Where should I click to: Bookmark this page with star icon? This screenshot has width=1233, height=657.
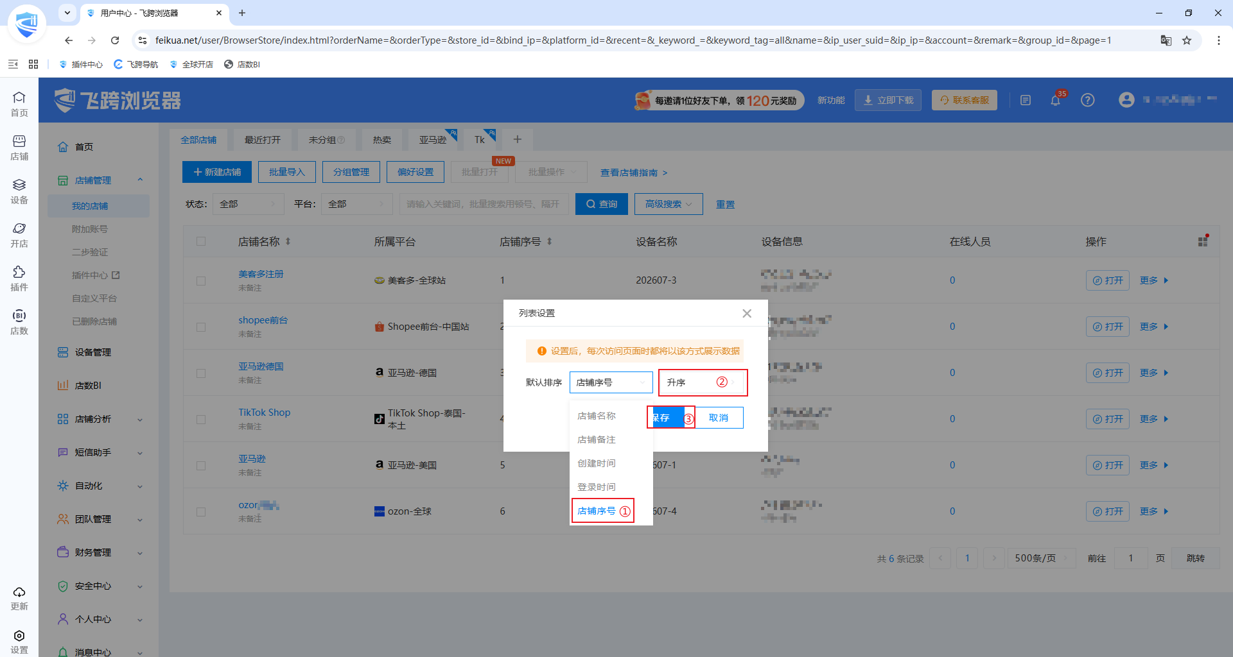point(1187,40)
